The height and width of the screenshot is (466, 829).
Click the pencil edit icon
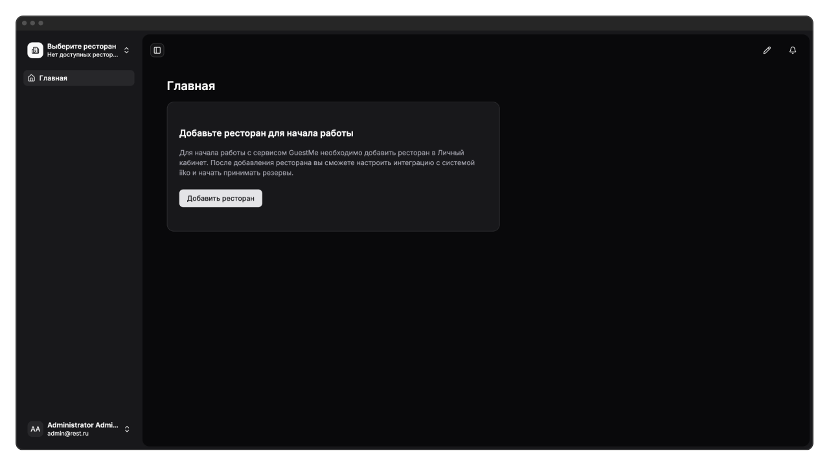click(767, 50)
